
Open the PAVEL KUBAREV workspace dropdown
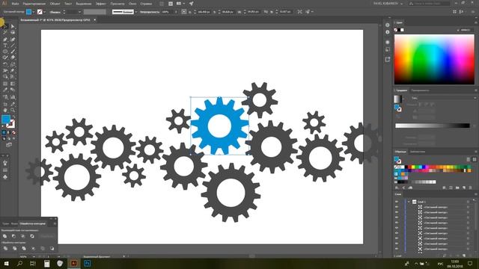[x=388, y=4]
